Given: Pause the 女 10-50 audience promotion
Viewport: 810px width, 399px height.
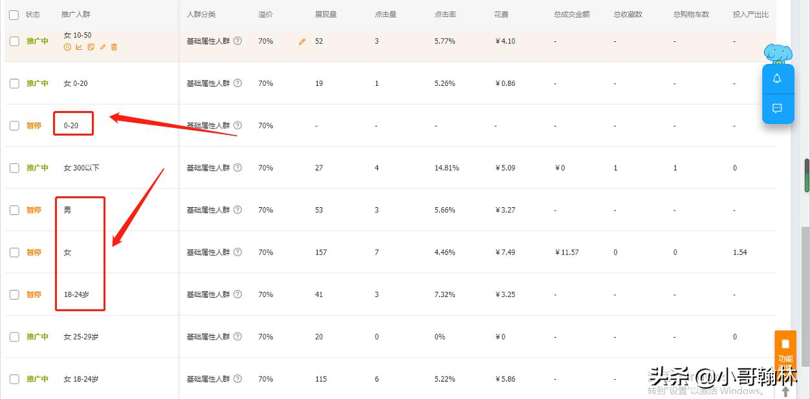Looking at the screenshot, I should 67,47.
